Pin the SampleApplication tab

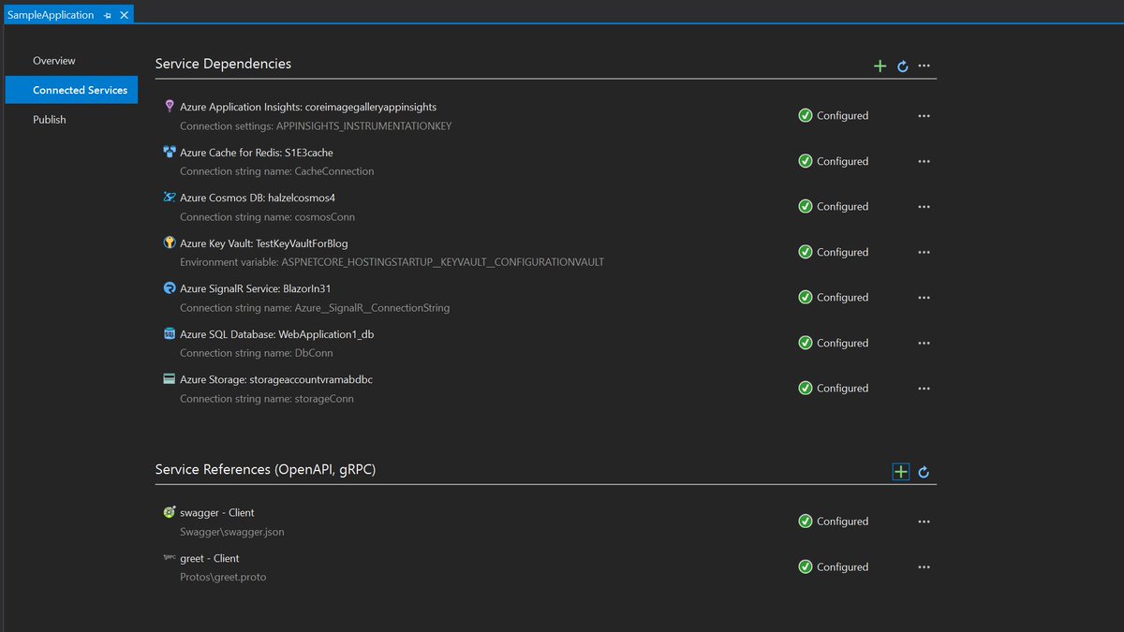click(x=108, y=15)
